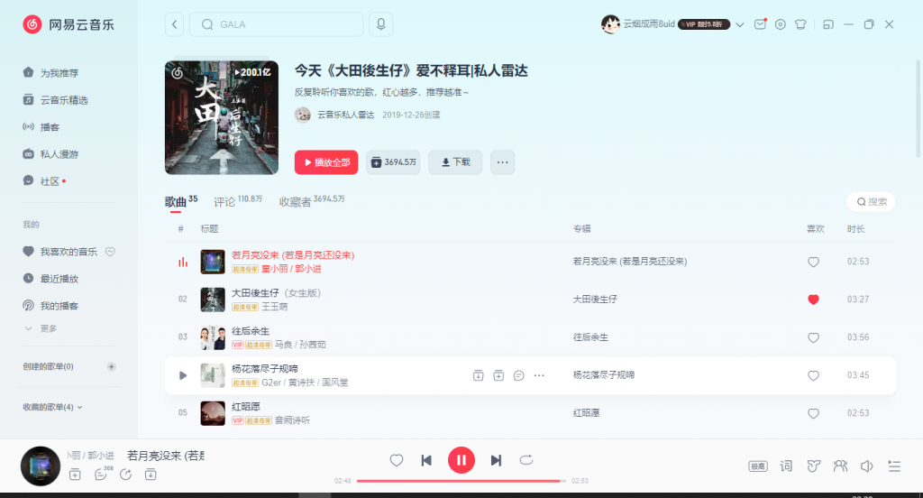Add 杨花落尽子规啼 to a playlist via row icon
Screen dimensions: 923x498
point(498,375)
